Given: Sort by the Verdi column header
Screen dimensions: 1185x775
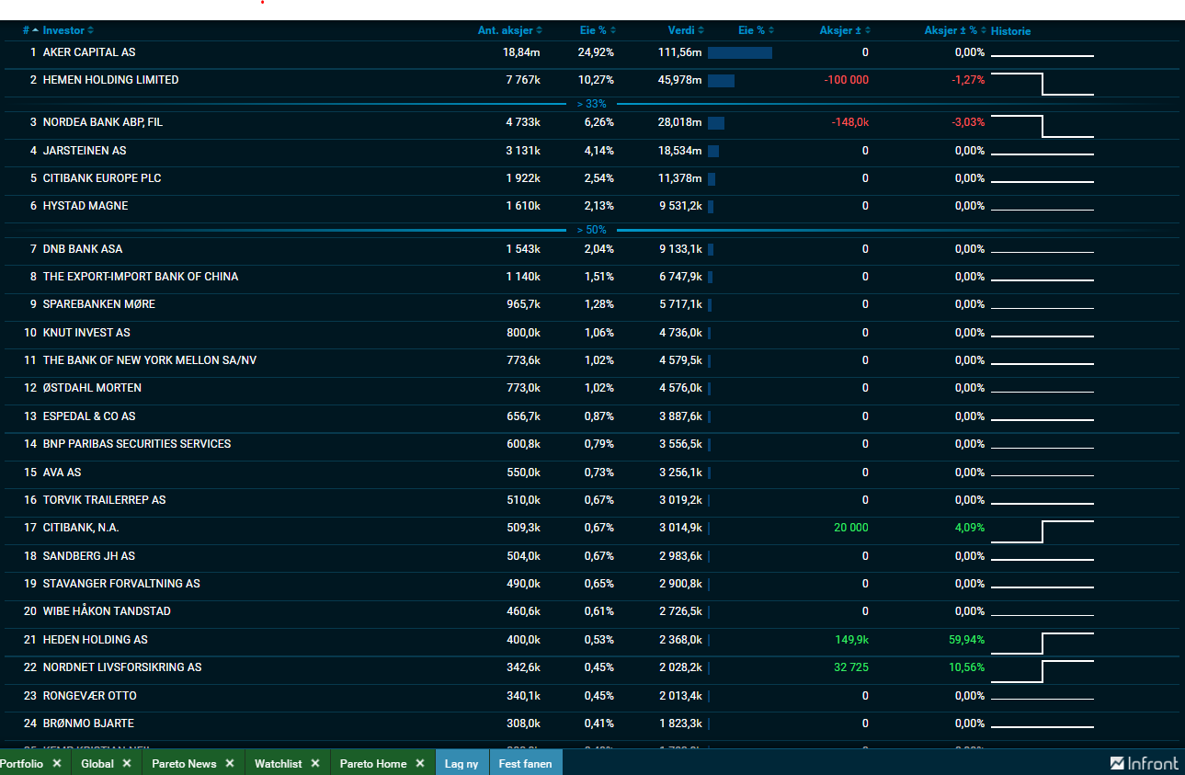Looking at the screenshot, I should click(686, 30).
